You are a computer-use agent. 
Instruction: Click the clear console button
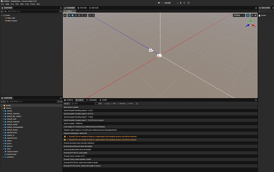(x=67, y=104)
